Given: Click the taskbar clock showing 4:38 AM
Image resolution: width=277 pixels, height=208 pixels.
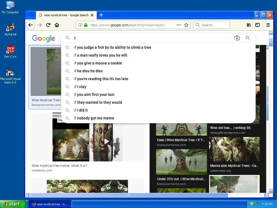Looking at the screenshot, I should [267, 204].
